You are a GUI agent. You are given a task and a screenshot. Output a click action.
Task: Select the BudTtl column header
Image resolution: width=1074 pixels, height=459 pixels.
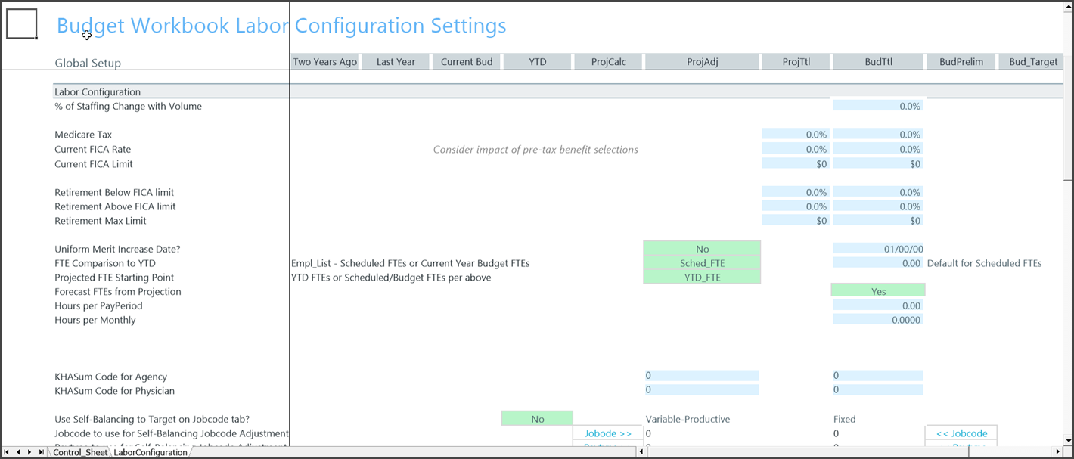click(878, 62)
